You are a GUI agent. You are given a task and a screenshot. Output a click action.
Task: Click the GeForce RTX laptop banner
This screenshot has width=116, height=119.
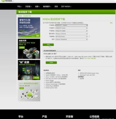29,49
